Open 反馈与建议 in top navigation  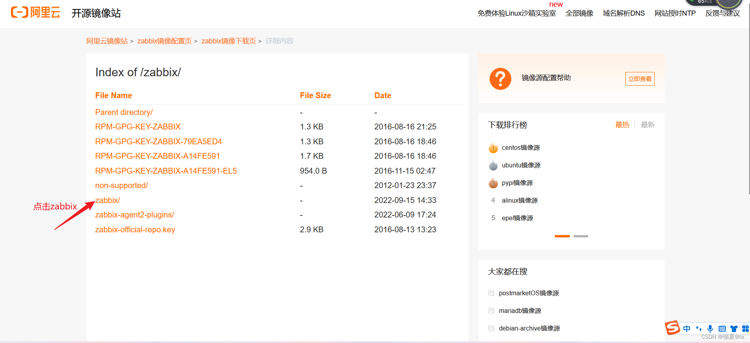tap(723, 13)
